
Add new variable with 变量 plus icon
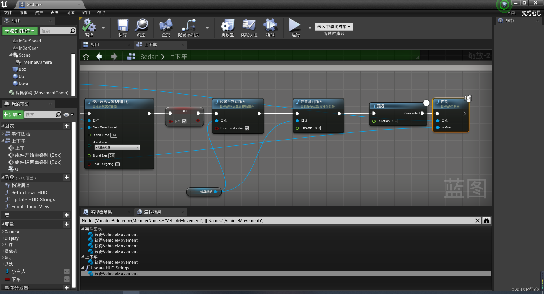[67, 224]
